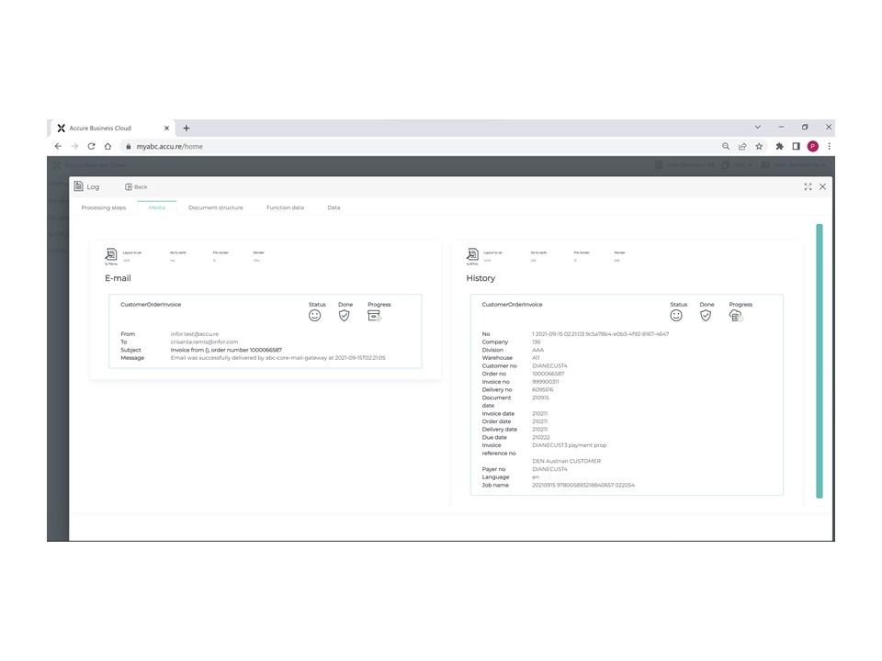Select the Function data tab
Viewport: 882px width, 661px height.
pyautogui.click(x=285, y=207)
